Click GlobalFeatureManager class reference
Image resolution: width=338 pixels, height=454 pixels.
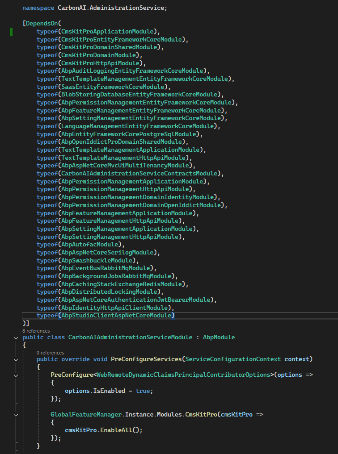tap(86, 414)
